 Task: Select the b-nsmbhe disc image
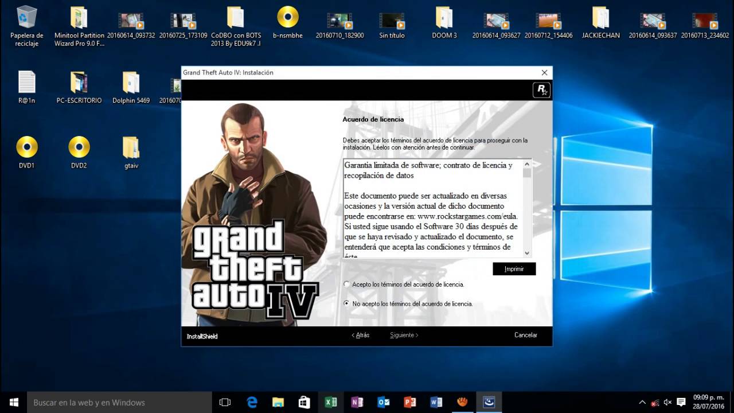(288, 23)
